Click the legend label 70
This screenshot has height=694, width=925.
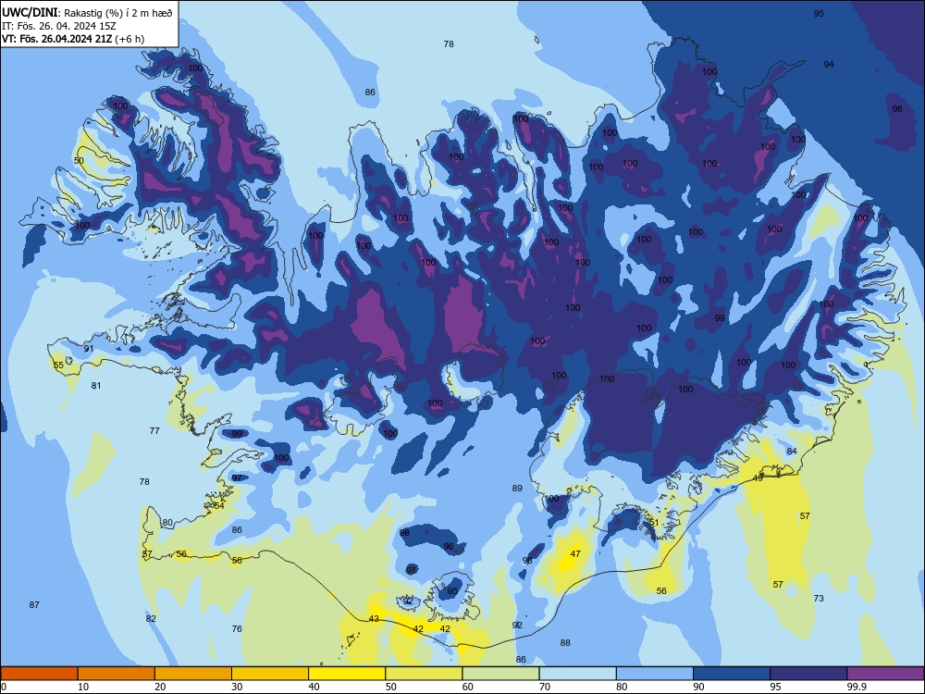point(545,687)
